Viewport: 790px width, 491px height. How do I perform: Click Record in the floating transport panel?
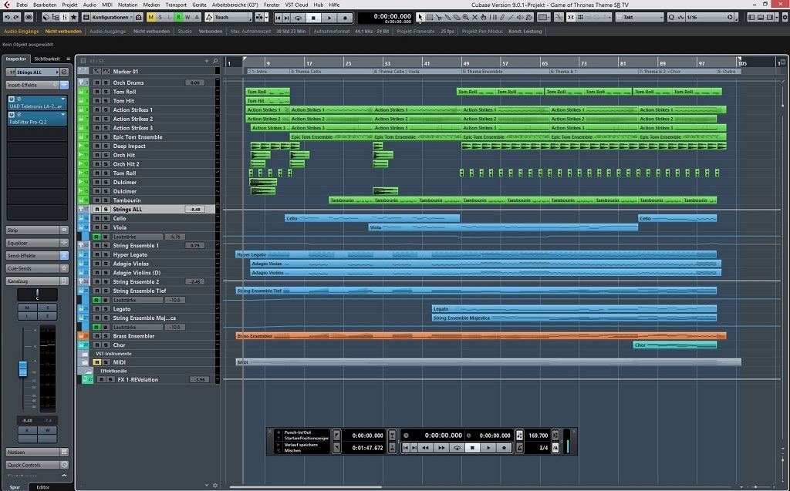point(504,448)
